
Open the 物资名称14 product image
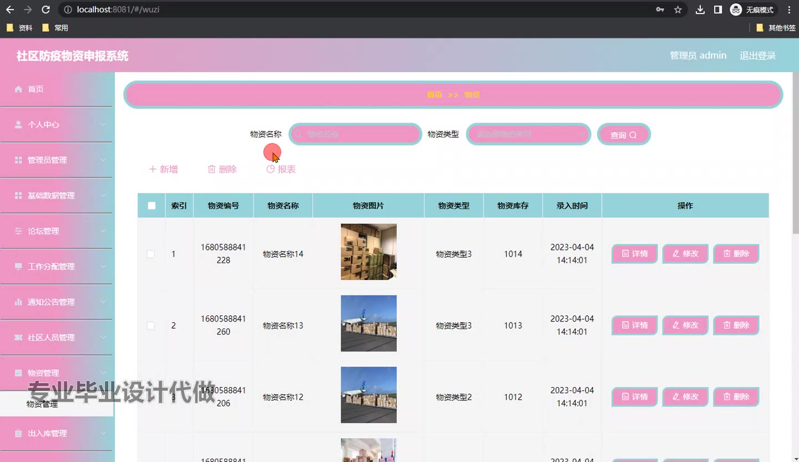coord(368,252)
